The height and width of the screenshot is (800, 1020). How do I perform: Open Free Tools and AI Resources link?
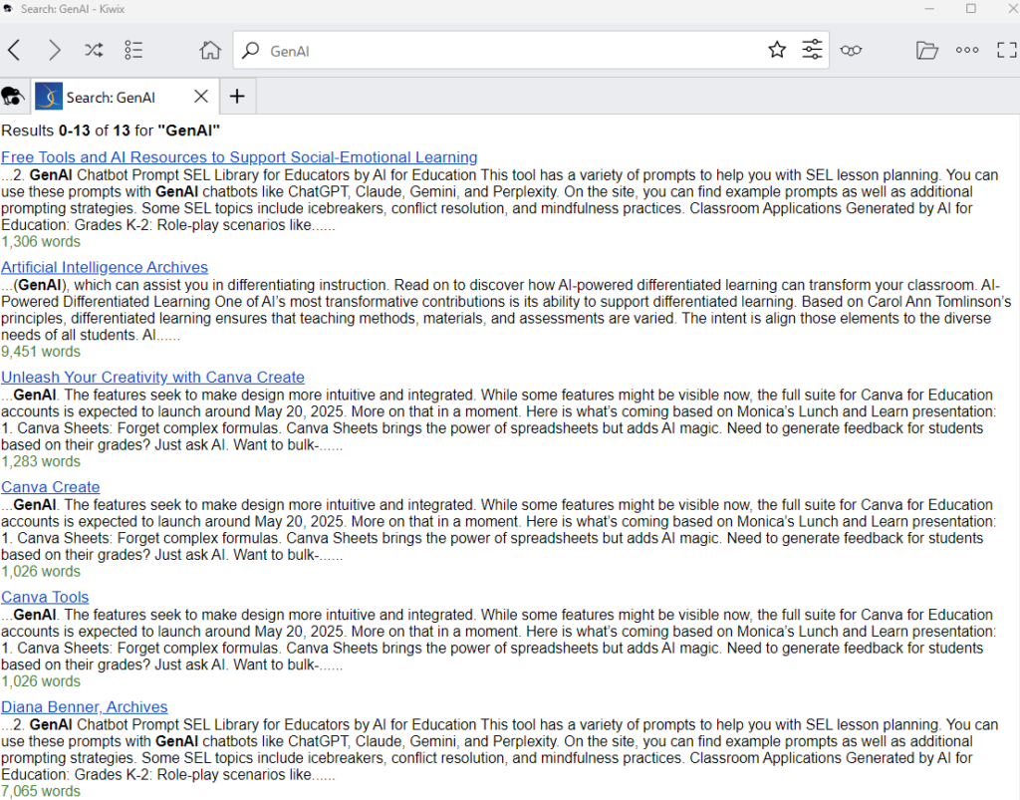pyautogui.click(x=239, y=157)
